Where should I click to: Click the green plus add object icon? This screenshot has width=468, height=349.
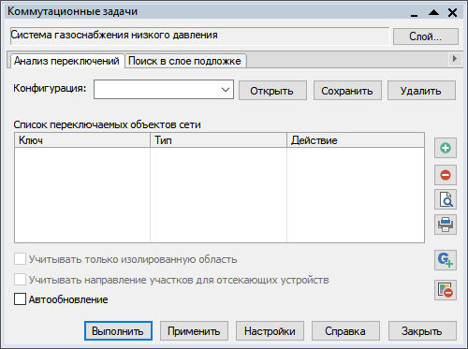pyautogui.click(x=446, y=148)
